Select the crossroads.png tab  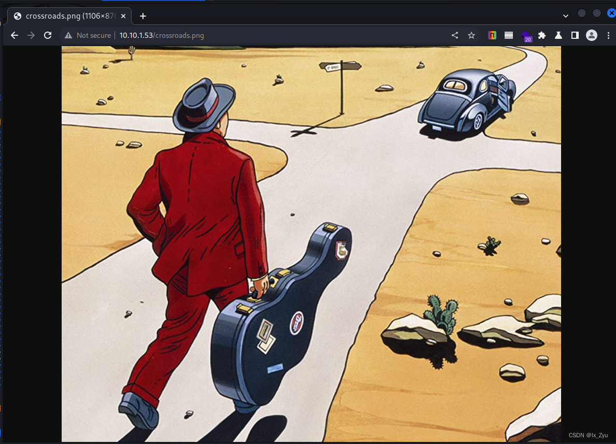coord(69,16)
